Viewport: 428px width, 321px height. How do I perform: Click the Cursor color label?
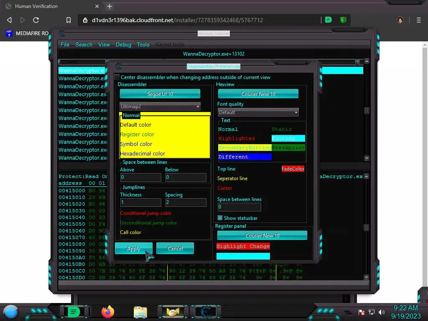[x=224, y=188]
